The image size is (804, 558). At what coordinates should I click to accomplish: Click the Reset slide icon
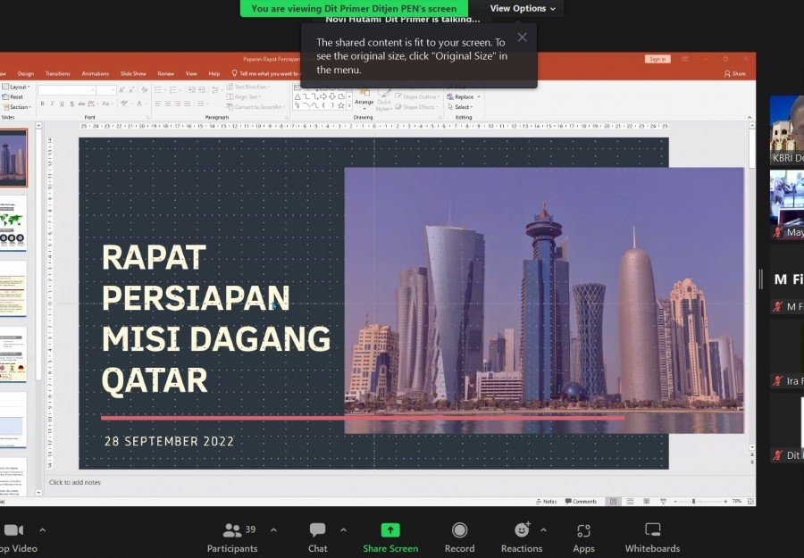coord(13,96)
